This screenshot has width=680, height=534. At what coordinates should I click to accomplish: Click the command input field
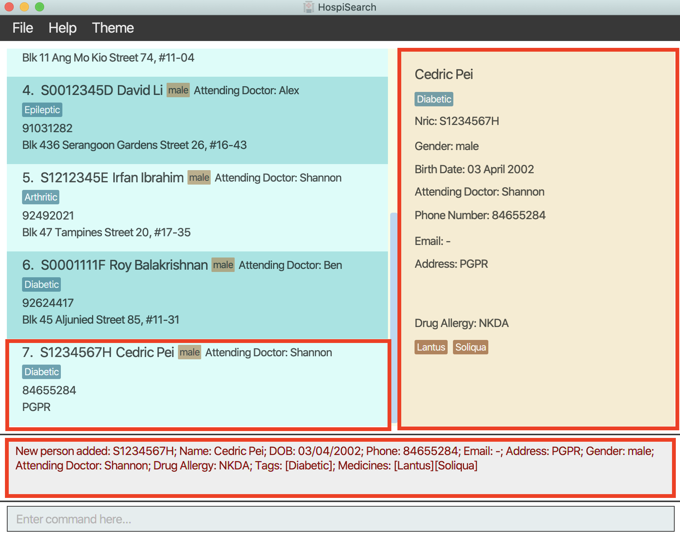[x=340, y=519]
